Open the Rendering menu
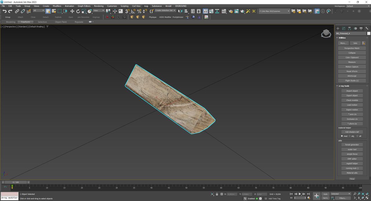Screen dimensions: 371x201 coord(99,6)
